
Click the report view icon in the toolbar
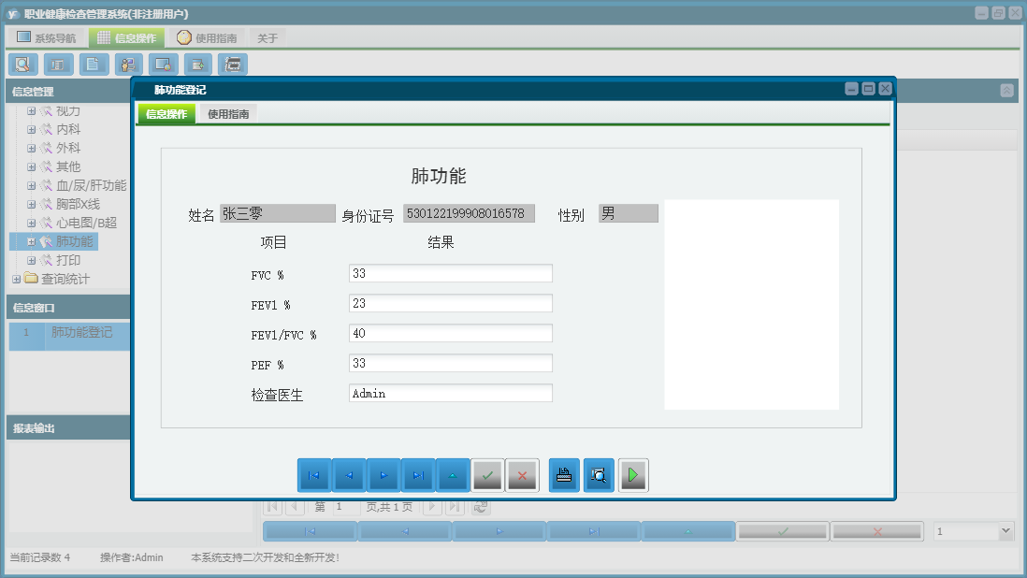(57, 64)
